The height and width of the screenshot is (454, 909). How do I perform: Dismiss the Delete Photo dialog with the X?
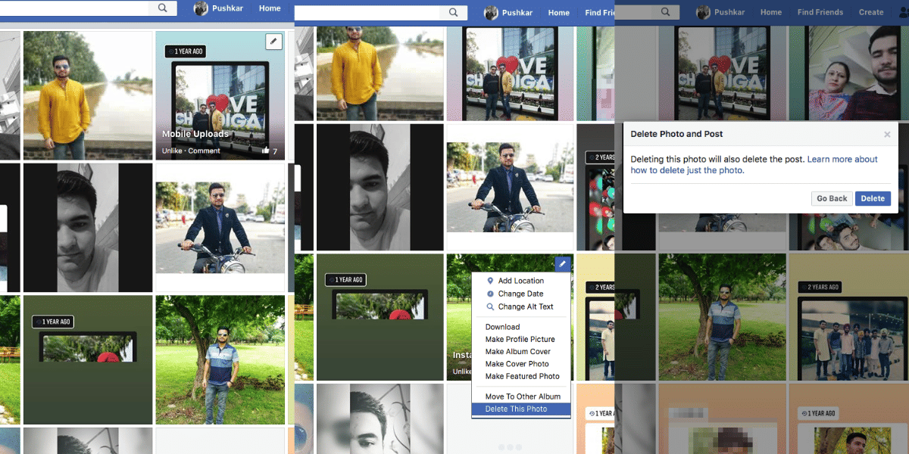[886, 134]
